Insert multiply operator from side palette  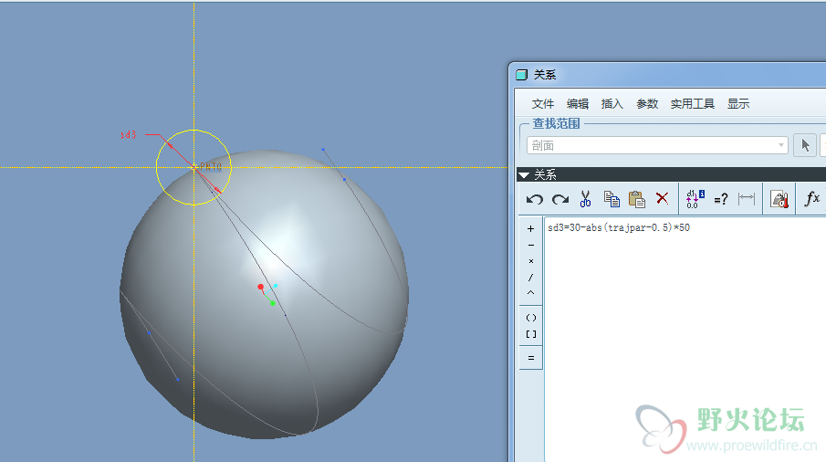click(530, 261)
